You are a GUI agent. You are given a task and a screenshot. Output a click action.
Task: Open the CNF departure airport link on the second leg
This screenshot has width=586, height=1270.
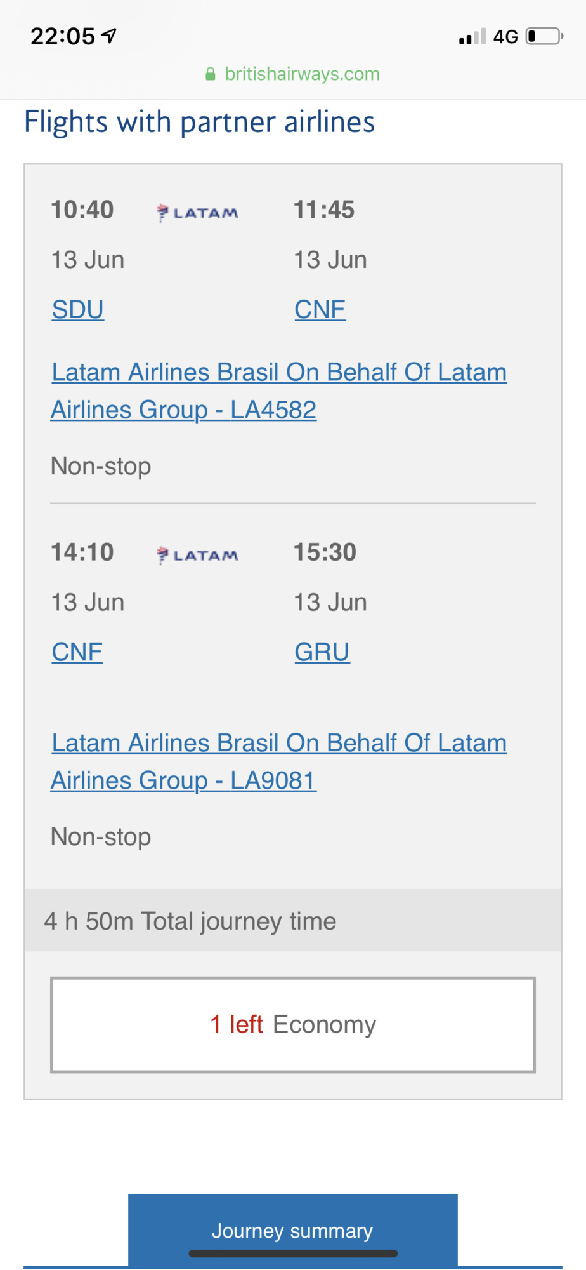tap(77, 652)
